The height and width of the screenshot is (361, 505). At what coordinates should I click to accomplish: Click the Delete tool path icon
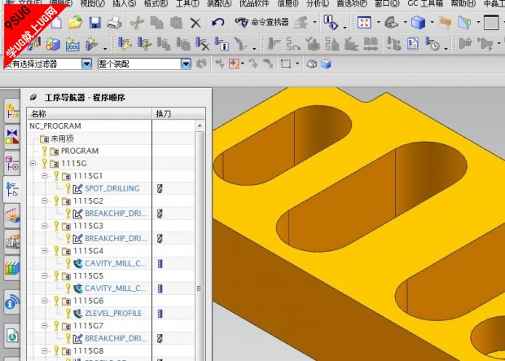203,43
